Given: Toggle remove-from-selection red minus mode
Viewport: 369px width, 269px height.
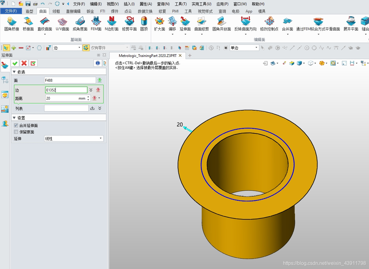Looking at the screenshot, I should coord(21,48).
